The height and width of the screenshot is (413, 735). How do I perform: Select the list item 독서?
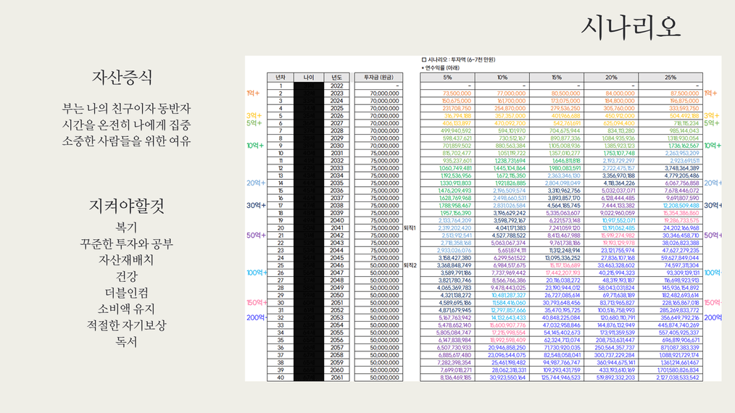[x=127, y=341]
